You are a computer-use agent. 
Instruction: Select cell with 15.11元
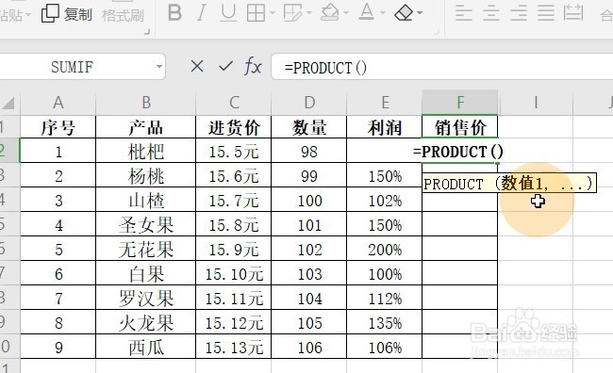coord(234,299)
